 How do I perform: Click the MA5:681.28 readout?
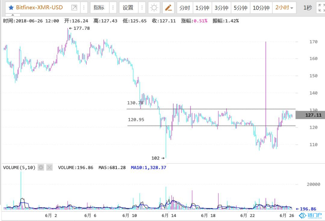tap(112, 167)
